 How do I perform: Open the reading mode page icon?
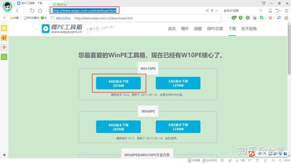tap(270, 10)
